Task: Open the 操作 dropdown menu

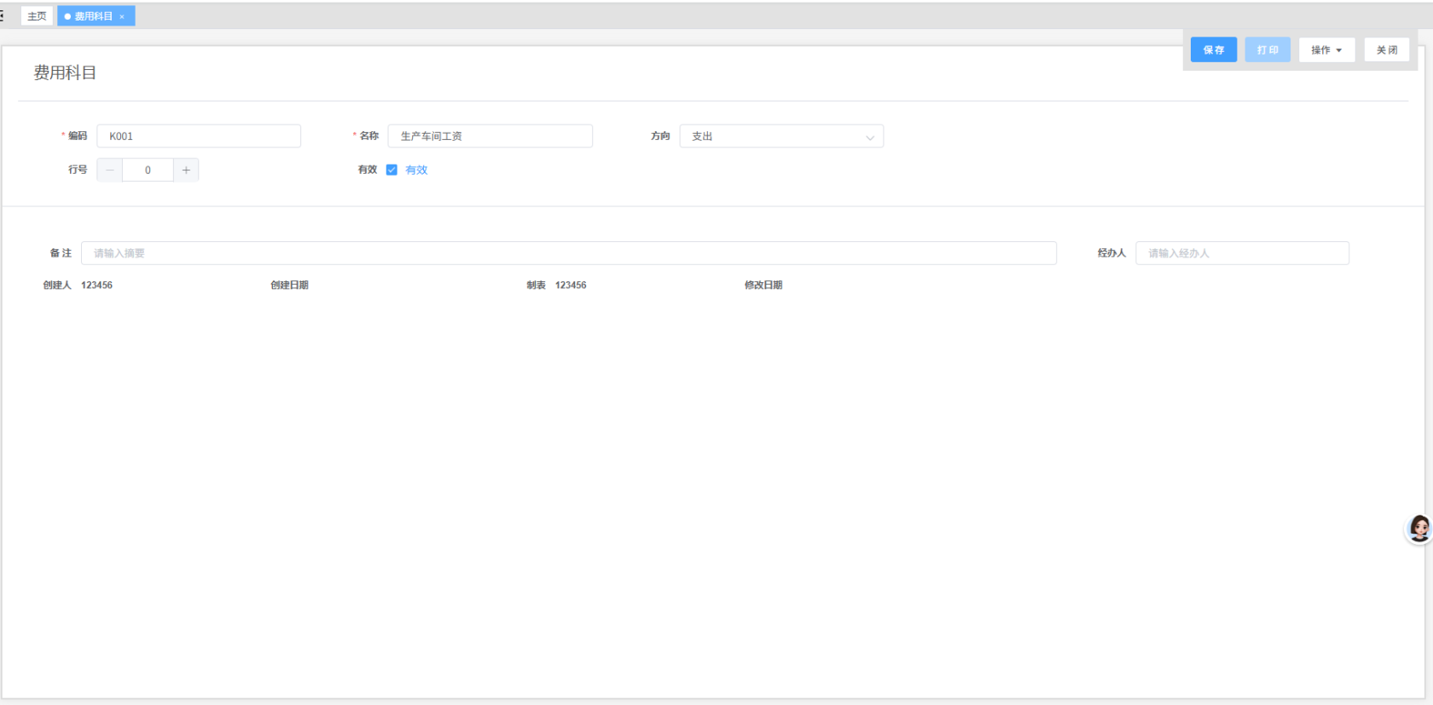Action: point(1326,50)
